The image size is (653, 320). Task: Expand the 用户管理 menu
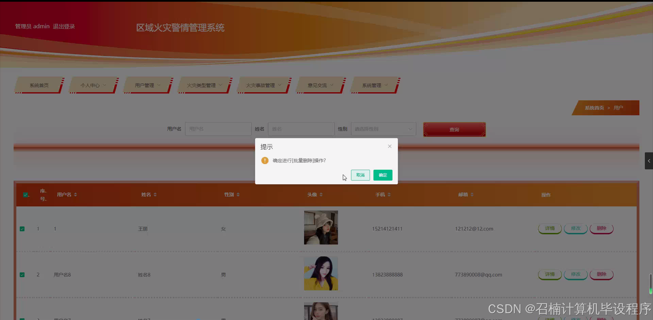tap(148, 85)
